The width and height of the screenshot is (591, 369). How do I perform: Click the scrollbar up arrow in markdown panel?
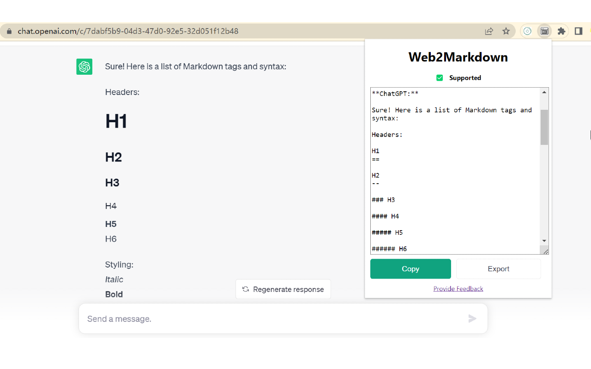[x=544, y=92]
